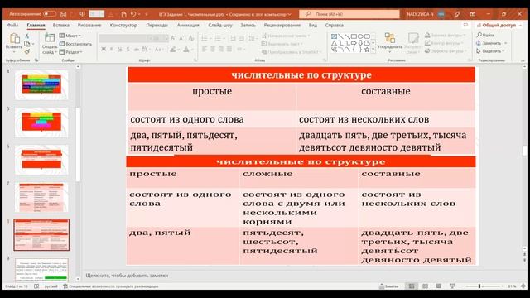Image resolution: width=530 pixels, height=298 pixels.
Task: Click the Найти find button
Action: 485,35
